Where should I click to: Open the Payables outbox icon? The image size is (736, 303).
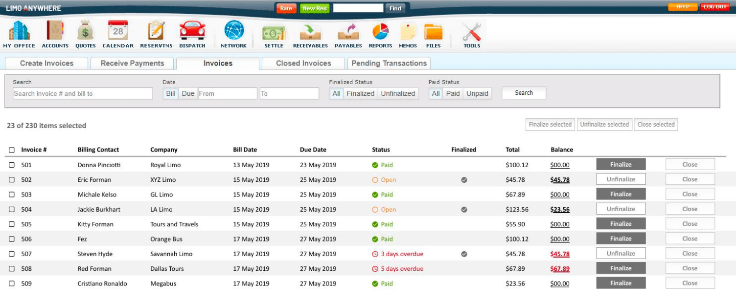pyautogui.click(x=348, y=32)
